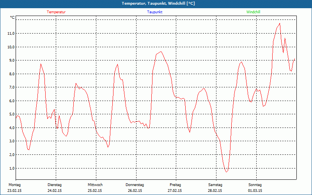This screenshot has height=195, width=312.
Task: Click the '5,0' y-axis value
Action: 12,114
